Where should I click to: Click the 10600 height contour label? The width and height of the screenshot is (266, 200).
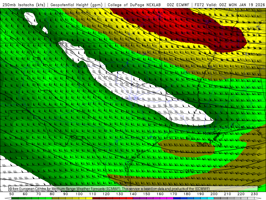(58, 43)
